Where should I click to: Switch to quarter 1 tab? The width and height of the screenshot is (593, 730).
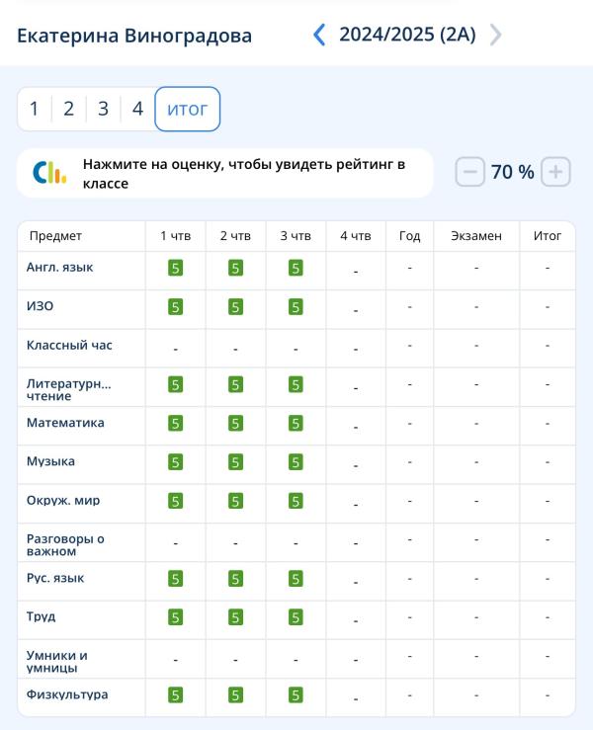(34, 109)
